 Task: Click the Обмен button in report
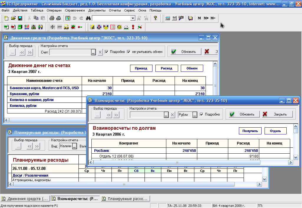[x=192, y=68]
